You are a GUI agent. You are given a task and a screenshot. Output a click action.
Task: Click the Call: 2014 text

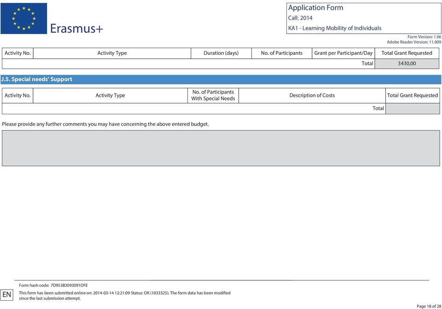[x=300, y=18]
